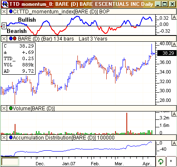Click the 1.6m volume axis label
Screen dimensions: 177x167
click(164, 125)
